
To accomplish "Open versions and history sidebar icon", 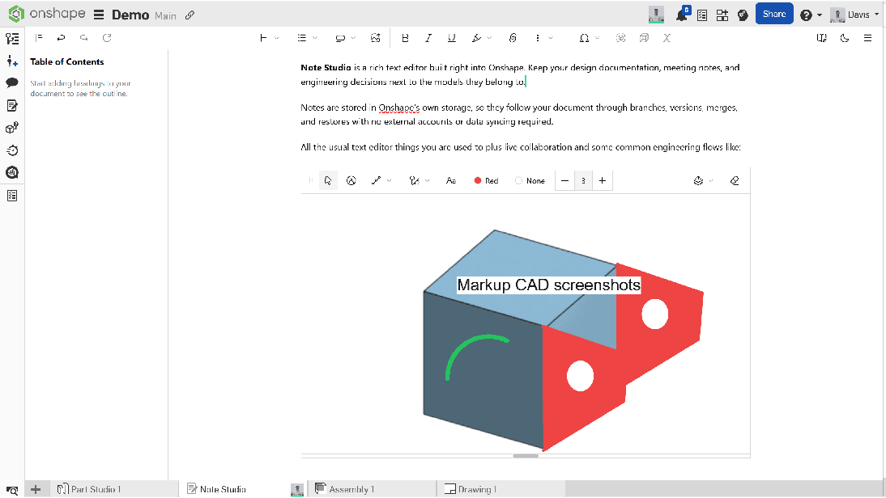I will pyautogui.click(x=12, y=150).
